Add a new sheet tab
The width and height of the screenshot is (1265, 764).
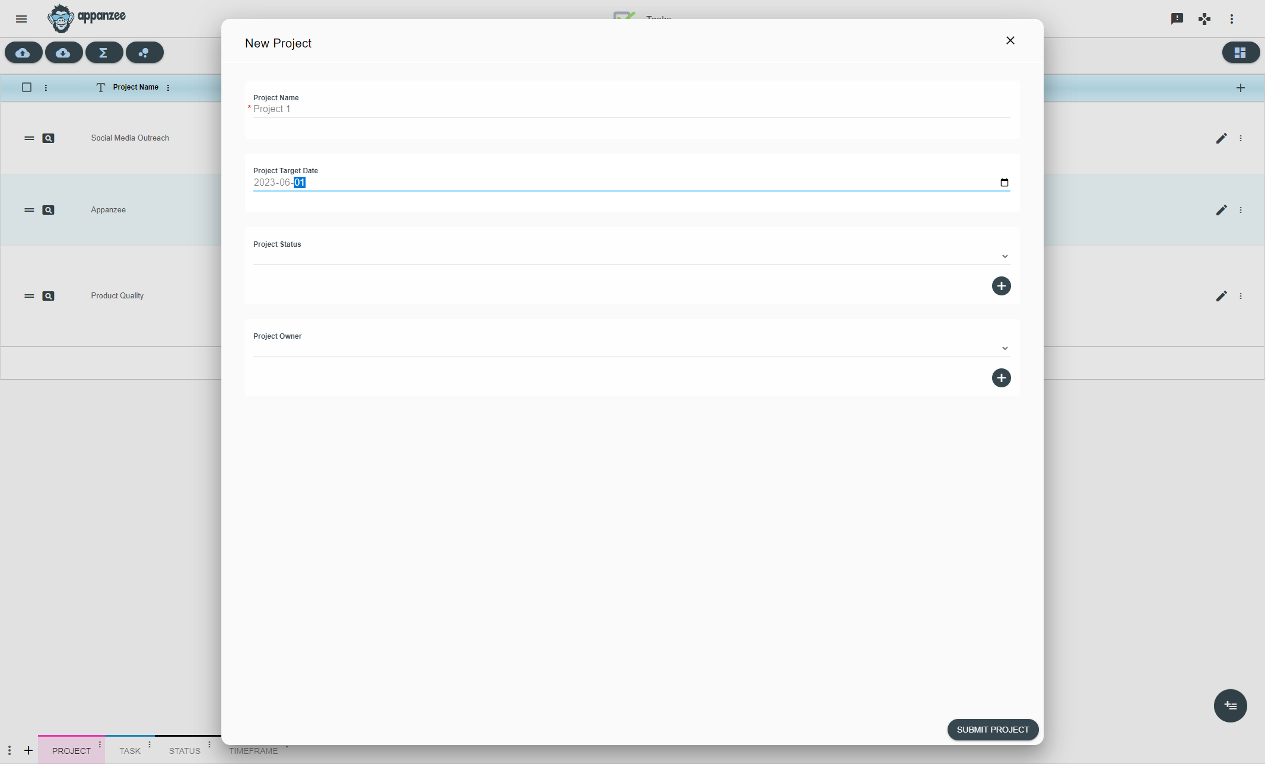tap(28, 750)
